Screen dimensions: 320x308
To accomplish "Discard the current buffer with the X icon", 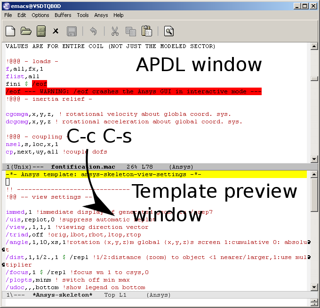I will (x=56, y=31).
